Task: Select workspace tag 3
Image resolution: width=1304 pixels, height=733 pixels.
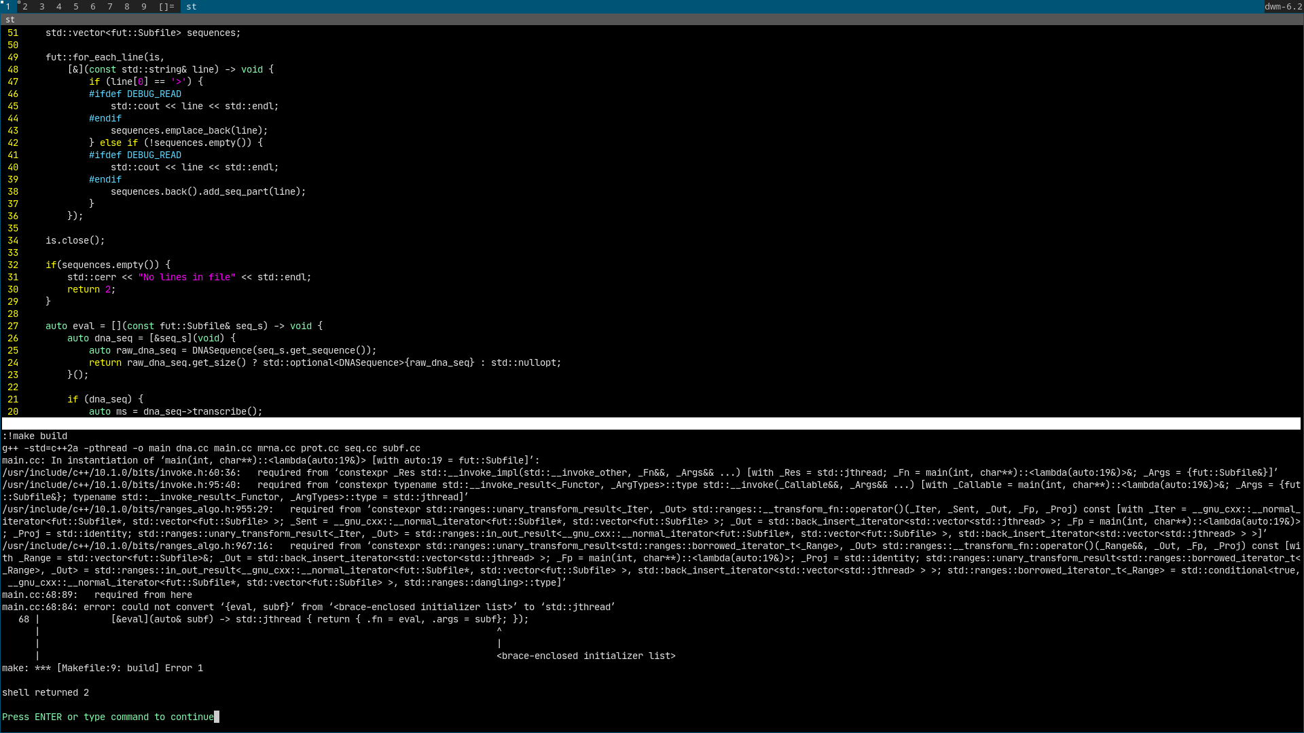Action: coord(42,6)
